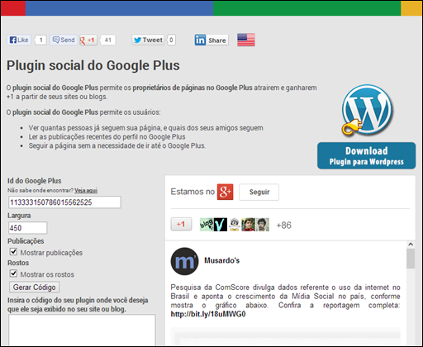Click the red Google+ icon in widget
This screenshot has width=423, height=347.
point(225,192)
